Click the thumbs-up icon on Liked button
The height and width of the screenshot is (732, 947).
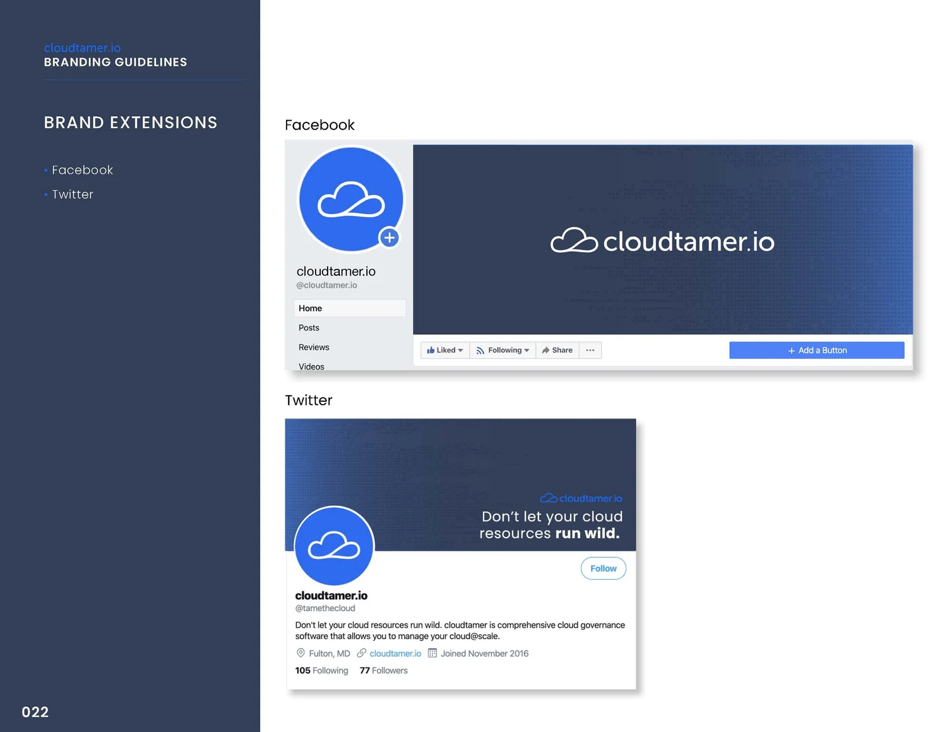[431, 351]
